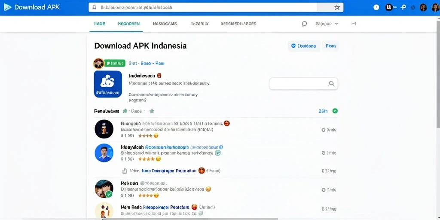Open the blue avatar of reviewer Ideaylooh
The width and height of the screenshot is (440, 220).
pos(104,153)
